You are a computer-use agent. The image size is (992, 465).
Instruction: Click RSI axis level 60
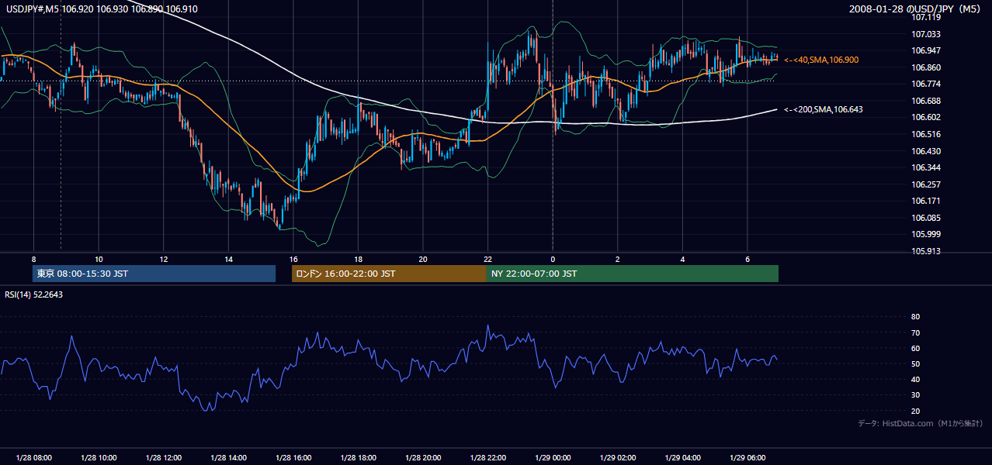pos(916,348)
